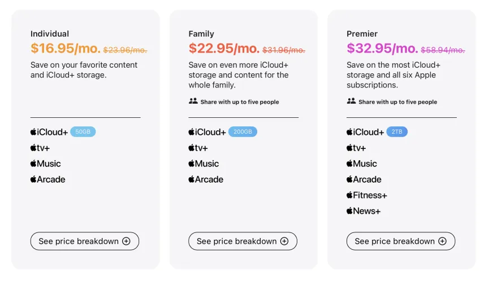Click the Individual $16.95/mo. price
This screenshot has width=480, height=282.
point(66,49)
